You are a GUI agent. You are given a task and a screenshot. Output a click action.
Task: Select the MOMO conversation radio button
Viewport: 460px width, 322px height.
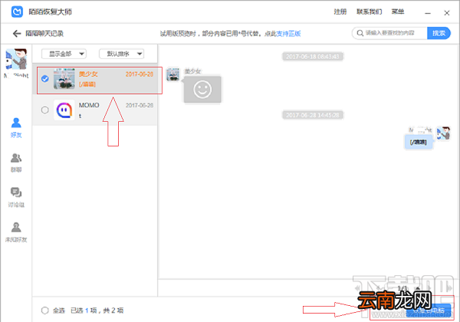click(x=45, y=110)
